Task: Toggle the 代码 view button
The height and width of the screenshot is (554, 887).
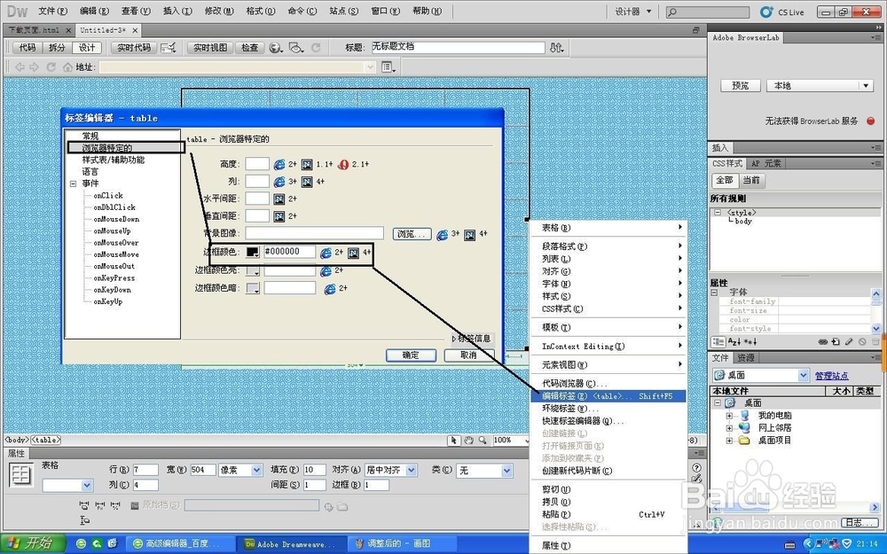Action: [27, 48]
